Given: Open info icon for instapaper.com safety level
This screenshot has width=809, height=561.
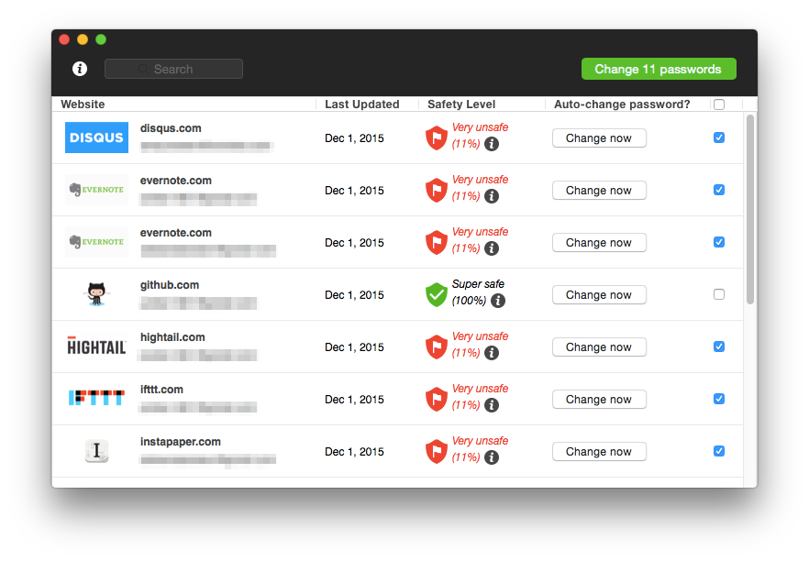Looking at the screenshot, I should (492, 457).
